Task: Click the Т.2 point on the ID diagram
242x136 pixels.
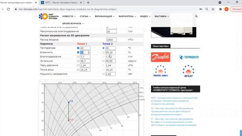Action: coord(69,102)
